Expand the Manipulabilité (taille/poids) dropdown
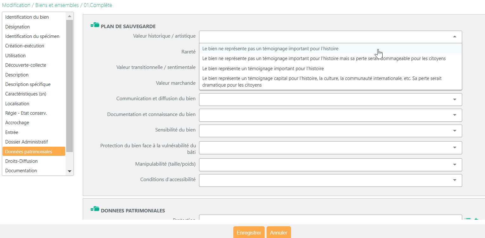The image size is (485, 238). pyautogui.click(x=330, y=164)
